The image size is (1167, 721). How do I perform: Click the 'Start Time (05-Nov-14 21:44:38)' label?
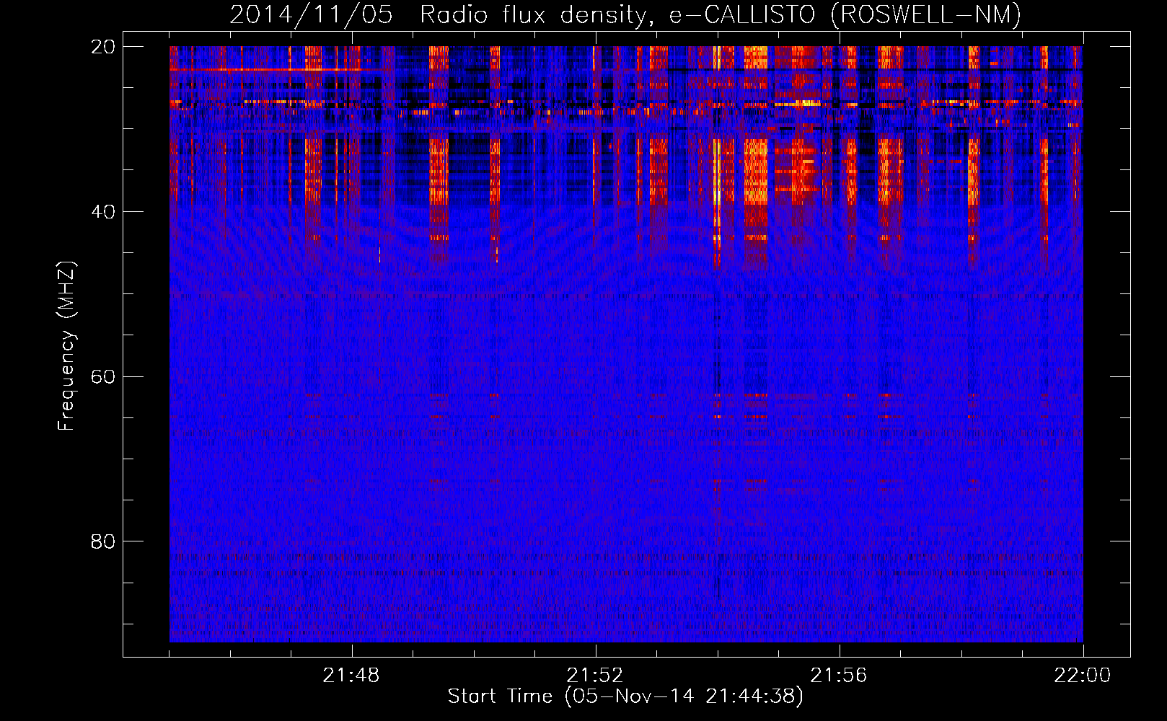625,696
